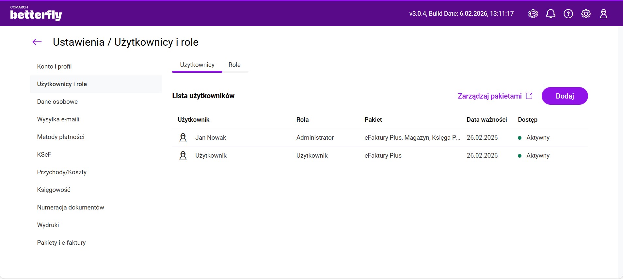The height and width of the screenshot is (279, 623).
Task: Select Pakiety i e-faktury sidebar item
Action: 61,243
